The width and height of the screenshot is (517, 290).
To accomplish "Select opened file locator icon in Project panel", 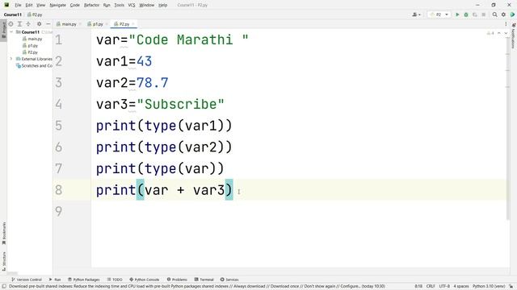I will point(11,24).
